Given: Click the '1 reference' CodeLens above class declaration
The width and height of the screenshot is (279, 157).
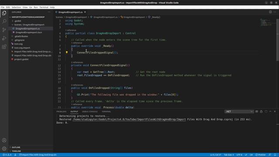Looking at the screenshot, I should [71, 30].
